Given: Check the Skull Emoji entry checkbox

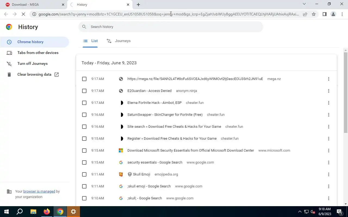Looking at the screenshot, I should click(84, 174).
